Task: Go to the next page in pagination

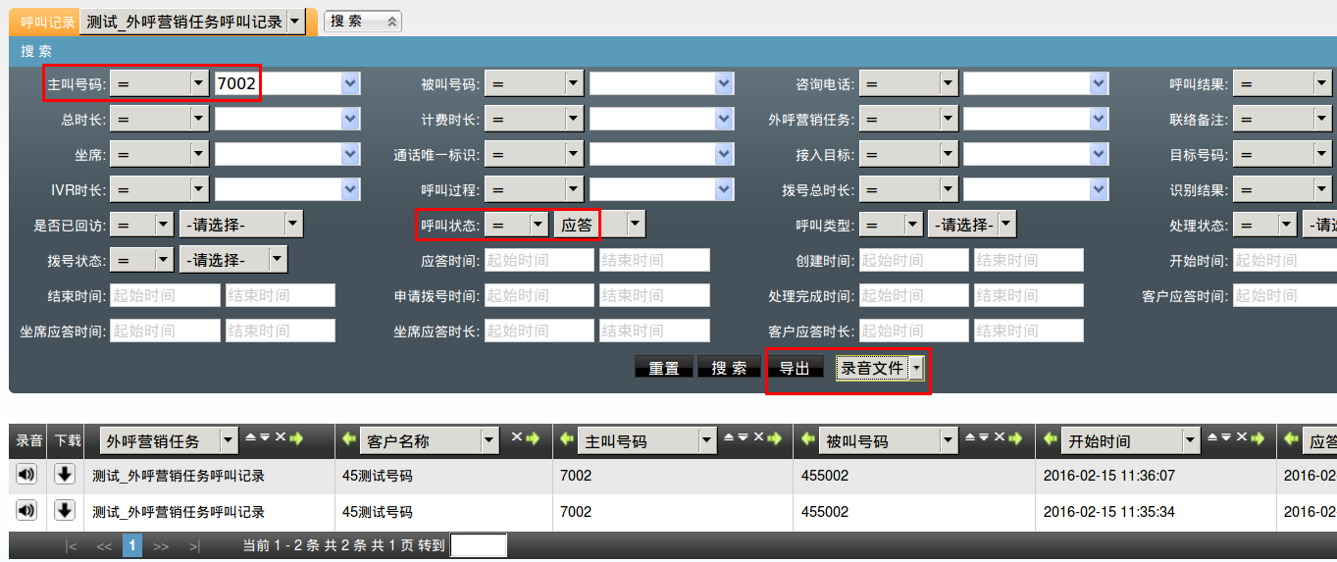Action: [x=161, y=545]
